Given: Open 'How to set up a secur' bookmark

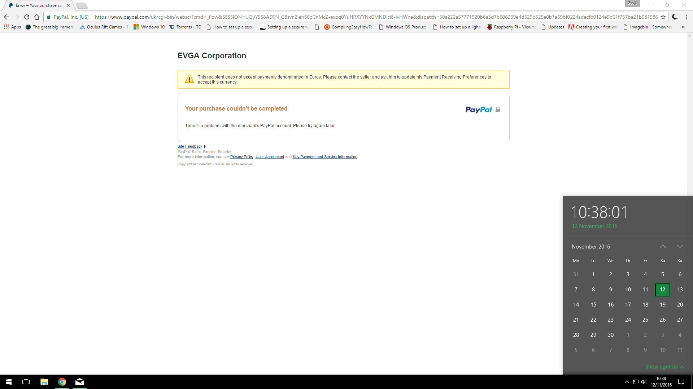Looking at the screenshot, I should (230, 27).
